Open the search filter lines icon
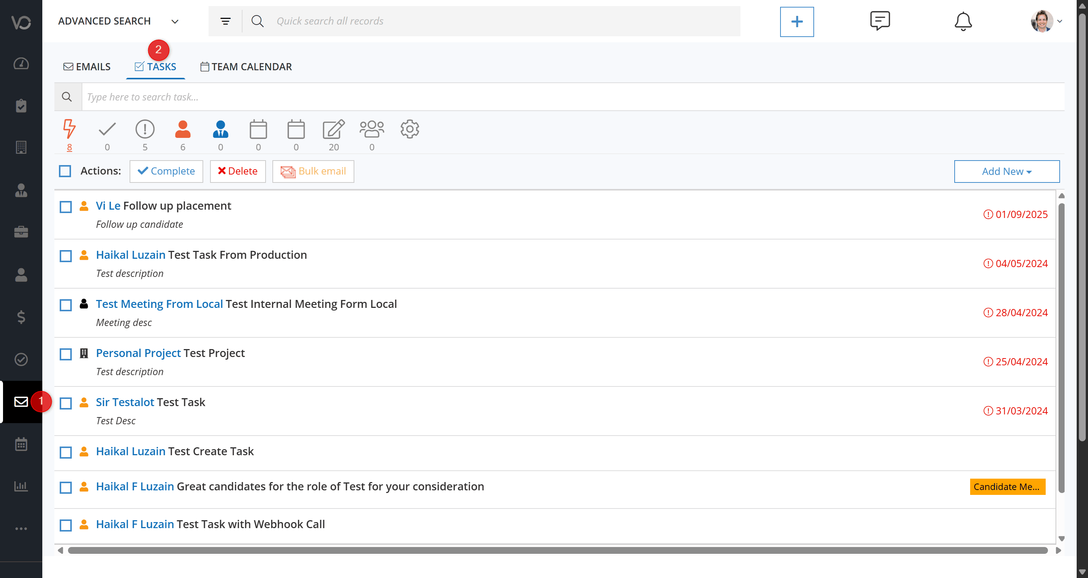This screenshot has width=1088, height=578. tap(226, 21)
